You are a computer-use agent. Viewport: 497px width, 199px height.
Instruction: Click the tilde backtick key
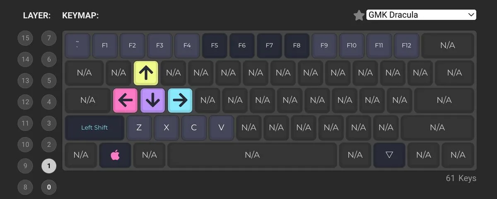point(77,45)
